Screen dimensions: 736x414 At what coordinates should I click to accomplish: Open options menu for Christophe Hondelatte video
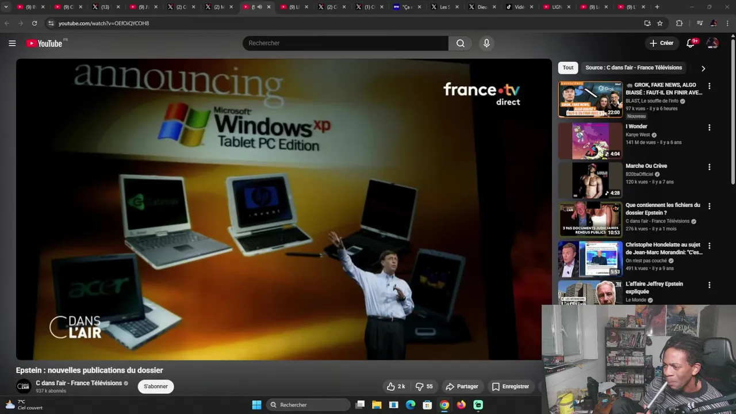coord(709,246)
